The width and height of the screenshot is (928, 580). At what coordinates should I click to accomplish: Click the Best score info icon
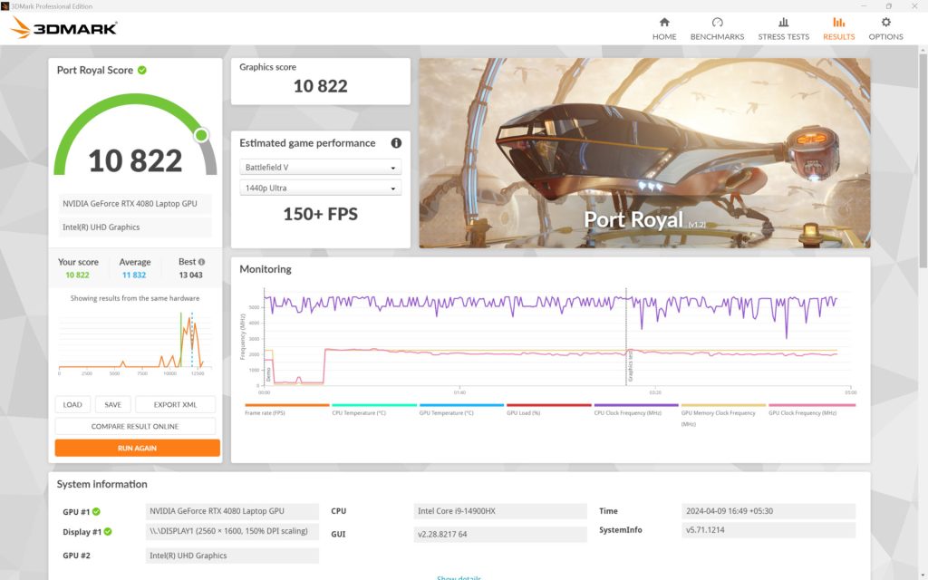click(x=201, y=262)
